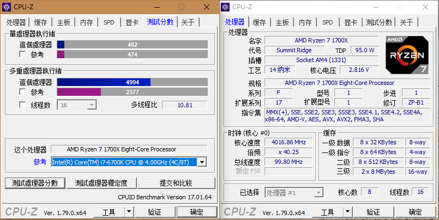Click 工艺 value 14 纳米

280,70
